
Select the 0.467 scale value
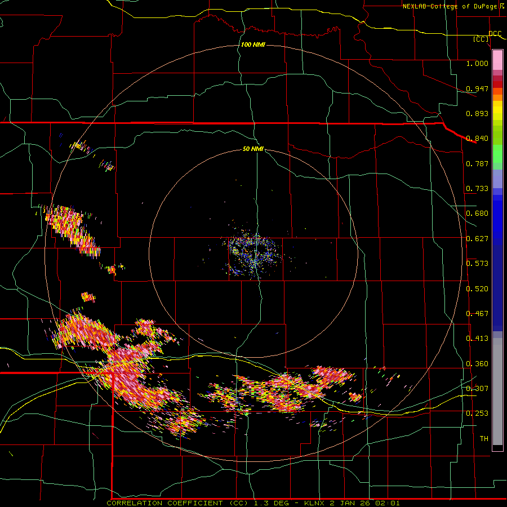click(x=477, y=314)
